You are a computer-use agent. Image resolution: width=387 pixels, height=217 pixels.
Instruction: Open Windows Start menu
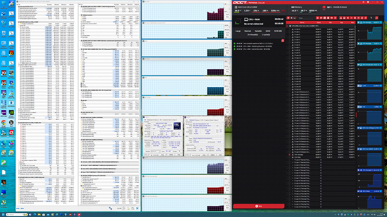point(3,215)
